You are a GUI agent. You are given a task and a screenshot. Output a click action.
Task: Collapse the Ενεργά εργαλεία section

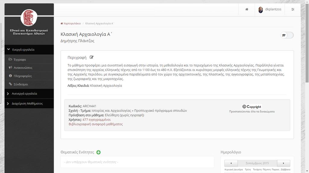(x=29, y=50)
